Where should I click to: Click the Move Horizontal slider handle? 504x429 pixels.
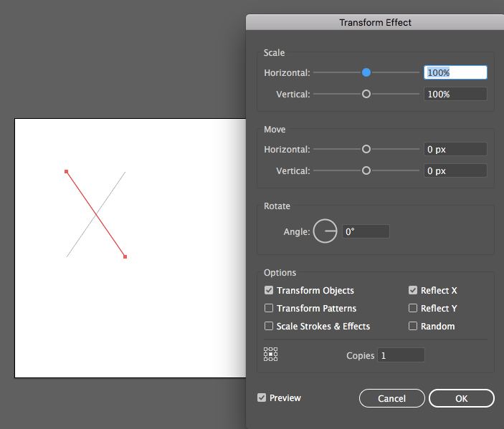(x=366, y=149)
